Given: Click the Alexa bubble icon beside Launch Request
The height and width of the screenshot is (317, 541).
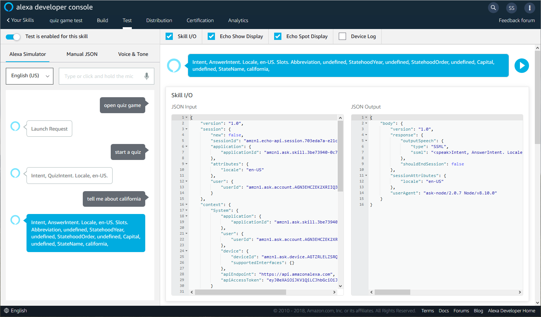Looking at the screenshot, I should pyautogui.click(x=15, y=126).
